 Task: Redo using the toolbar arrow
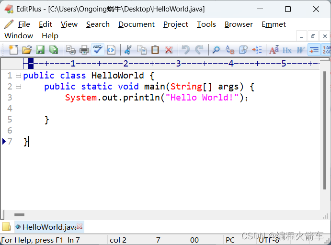[199, 50]
